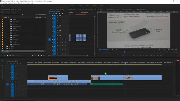Viewport: 180px width, 101px height.
Task: Select the Selection tool in timeline toolbar
Action: click(3, 61)
